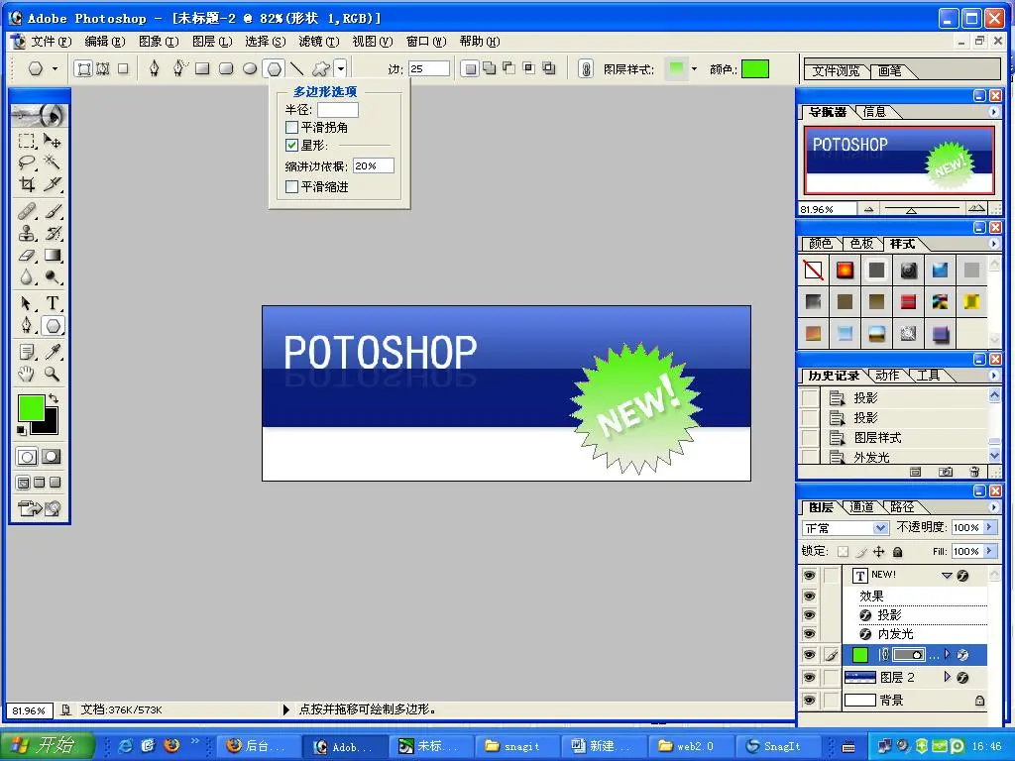Jump to ImageReady button in toolbox
Viewport: 1015px width, 761px height.
point(39,508)
